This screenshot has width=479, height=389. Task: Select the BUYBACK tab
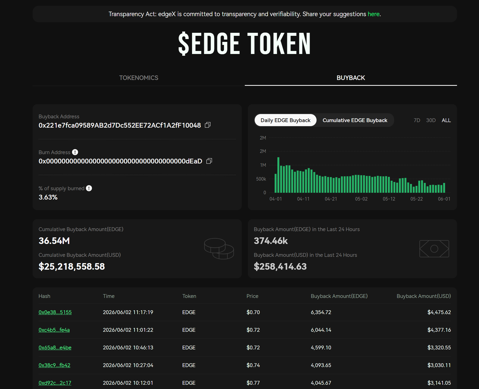pyautogui.click(x=351, y=78)
